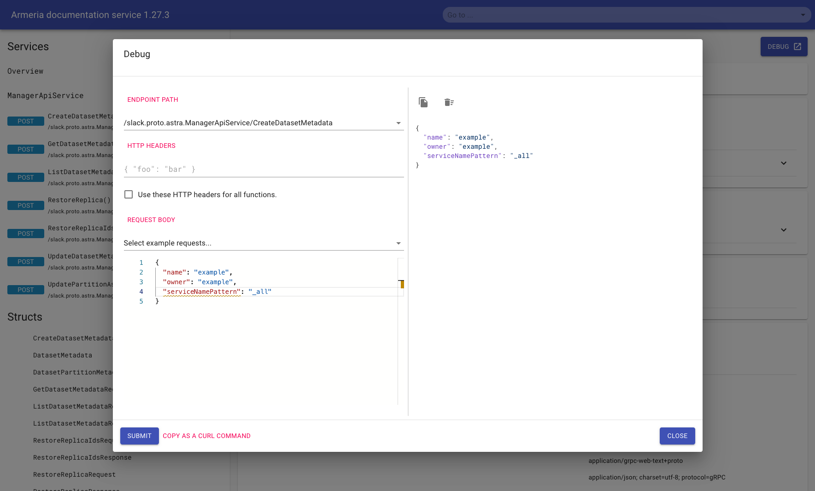Toggle Use these HTTP headers for all functions
Image resolution: width=815 pixels, height=491 pixels.
[x=129, y=194]
